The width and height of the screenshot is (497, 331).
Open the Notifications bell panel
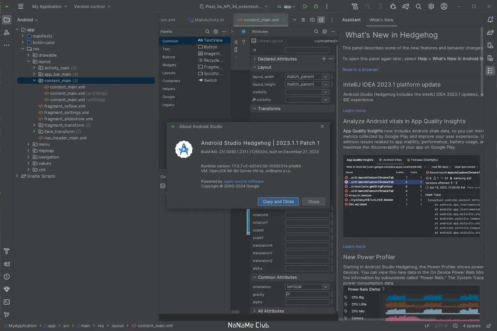tap(490, 20)
